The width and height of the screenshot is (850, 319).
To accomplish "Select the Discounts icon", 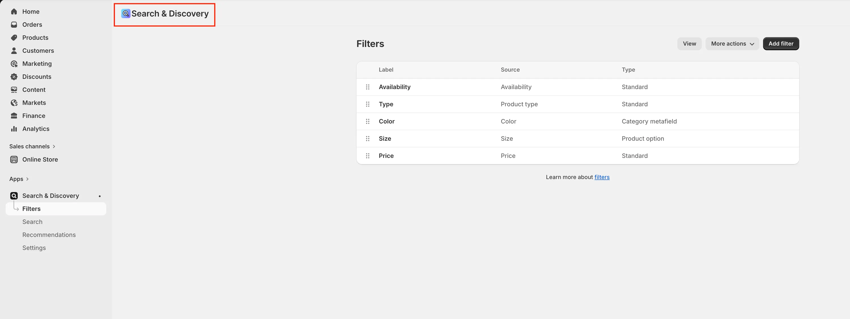I will (x=14, y=76).
